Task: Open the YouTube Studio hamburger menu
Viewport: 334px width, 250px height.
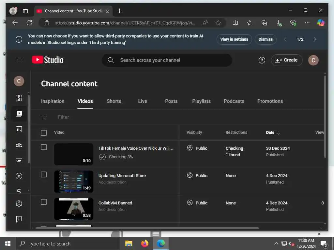Action: tap(19, 60)
